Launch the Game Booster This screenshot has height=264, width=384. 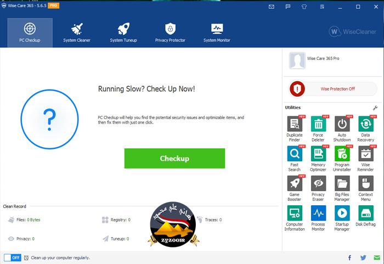(x=295, y=188)
